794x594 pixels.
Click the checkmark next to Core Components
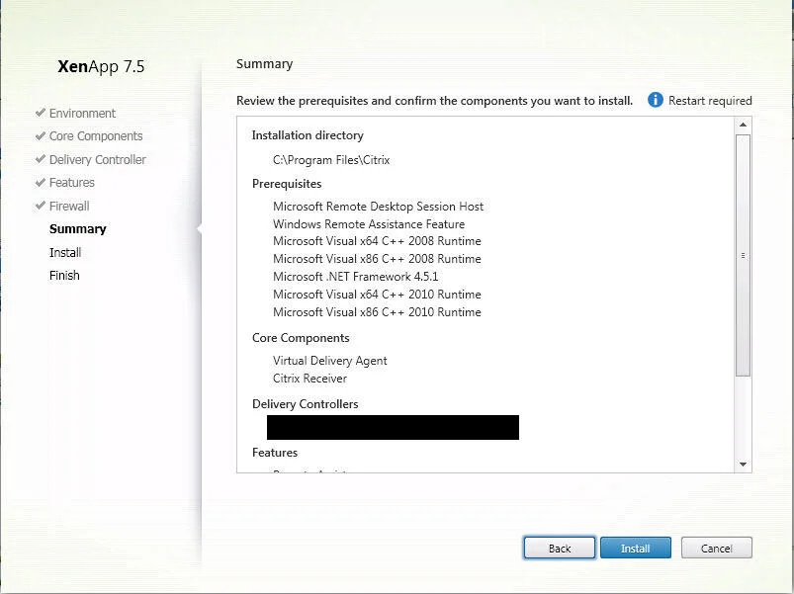coord(41,135)
